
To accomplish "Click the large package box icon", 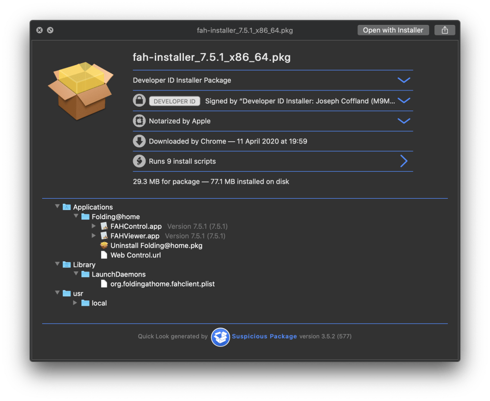I will (x=80, y=89).
